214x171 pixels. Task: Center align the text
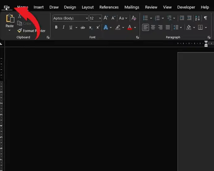(x=153, y=27)
